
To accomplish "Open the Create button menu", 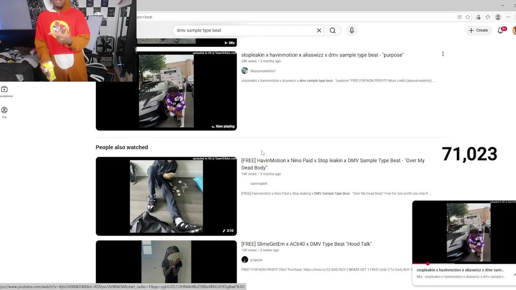I will coord(479,30).
